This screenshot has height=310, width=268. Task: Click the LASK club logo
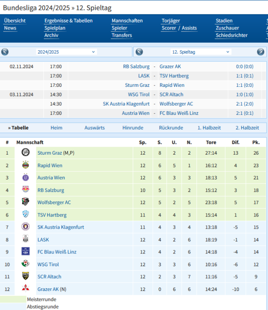pyautogui.click(x=26, y=239)
